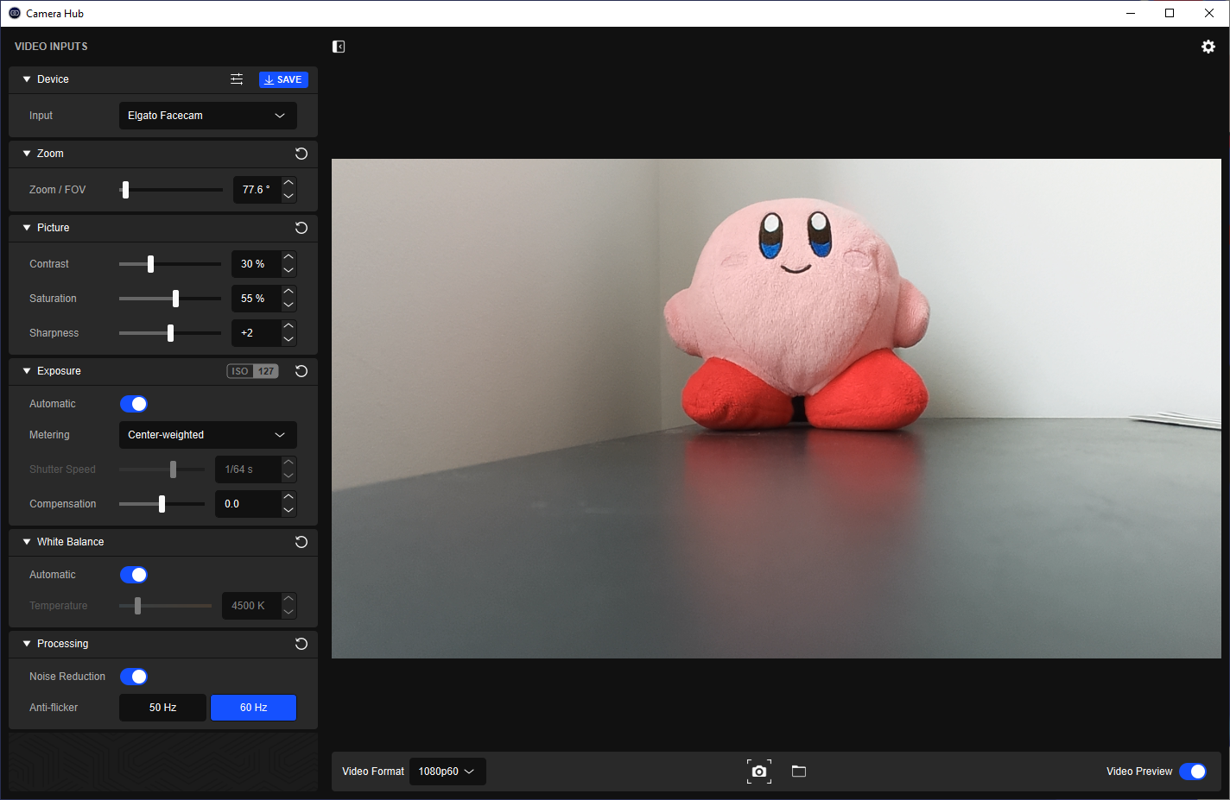Capture a screenshot with the camera icon
This screenshot has height=800, width=1230.
click(x=758, y=772)
